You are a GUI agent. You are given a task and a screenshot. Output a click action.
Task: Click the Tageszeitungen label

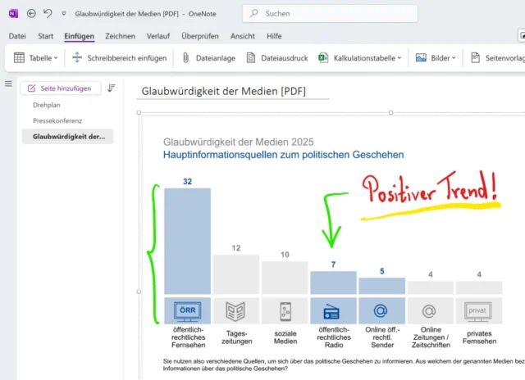coord(237,337)
